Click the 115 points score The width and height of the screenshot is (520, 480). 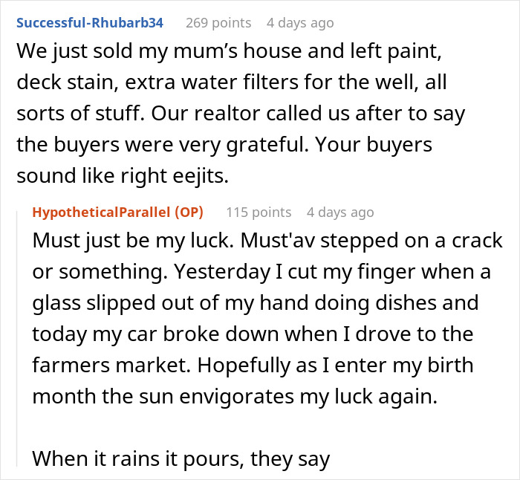click(x=259, y=213)
